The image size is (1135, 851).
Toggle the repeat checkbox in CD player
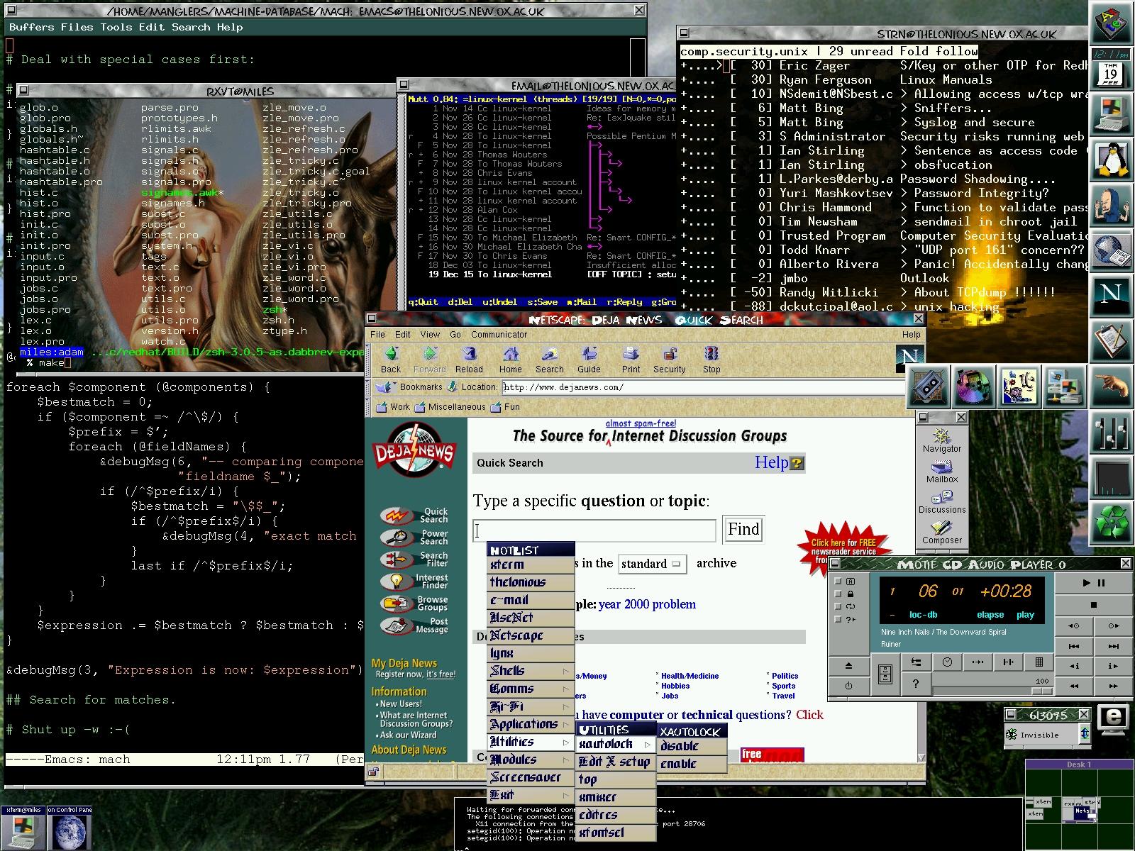(x=838, y=607)
